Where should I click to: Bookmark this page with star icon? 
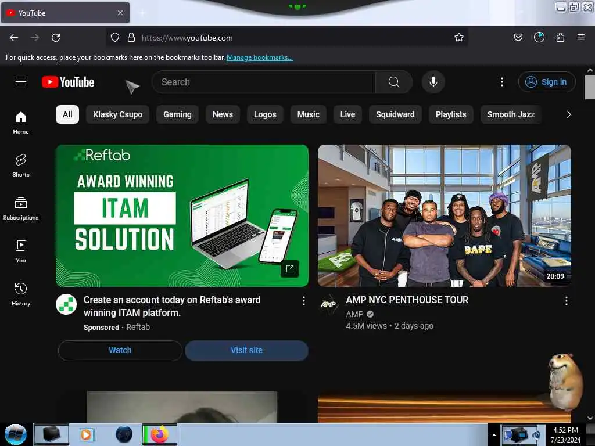[459, 37]
